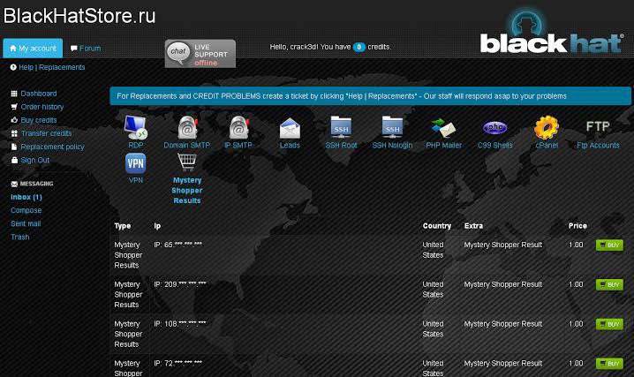Open the PHP Mailer icon
The height and width of the screenshot is (377, 634).
[443, 128]
